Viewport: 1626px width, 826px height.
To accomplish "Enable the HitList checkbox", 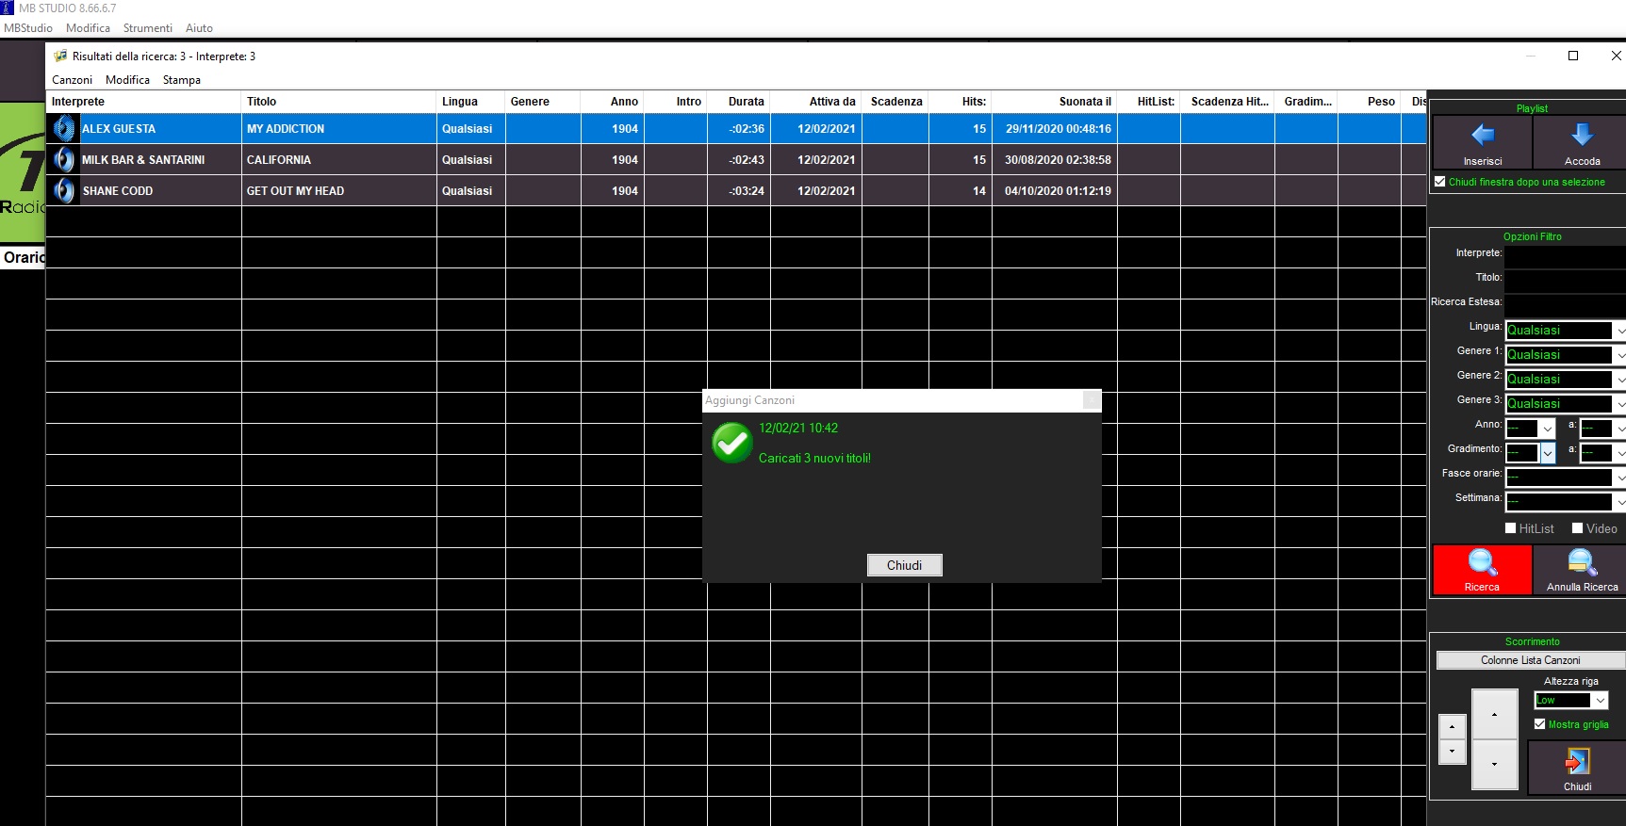I will tap(1511, 528).
